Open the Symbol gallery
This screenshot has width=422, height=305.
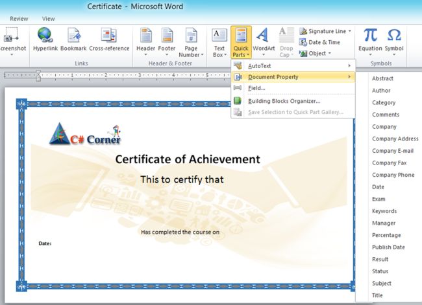pyautogui.click(x=394, y=42)
